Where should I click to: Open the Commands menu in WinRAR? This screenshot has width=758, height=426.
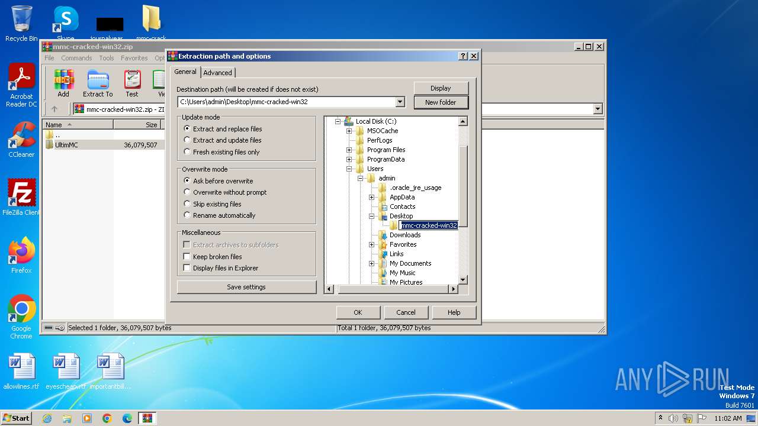point(76,58)
